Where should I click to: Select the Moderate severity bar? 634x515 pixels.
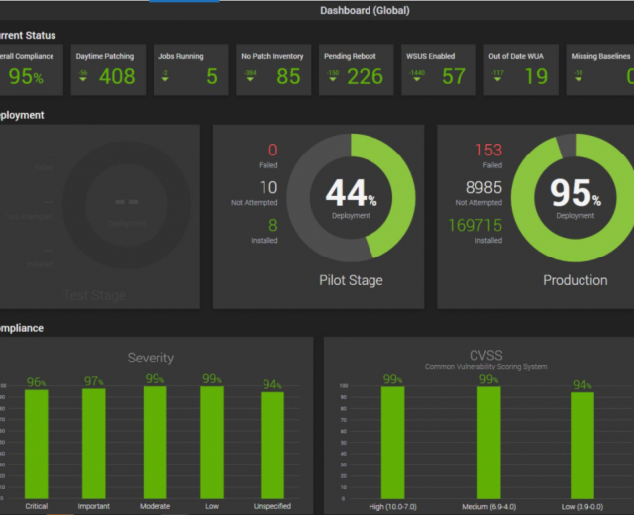[155, 443]
